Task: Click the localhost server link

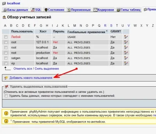Action: pyautogui.click(x=14, y=3)
